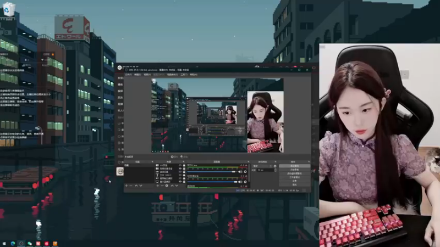This screenshot has height=247, width=440.
Task: Move the source up in the Sources dock
Action: [172, 186]
